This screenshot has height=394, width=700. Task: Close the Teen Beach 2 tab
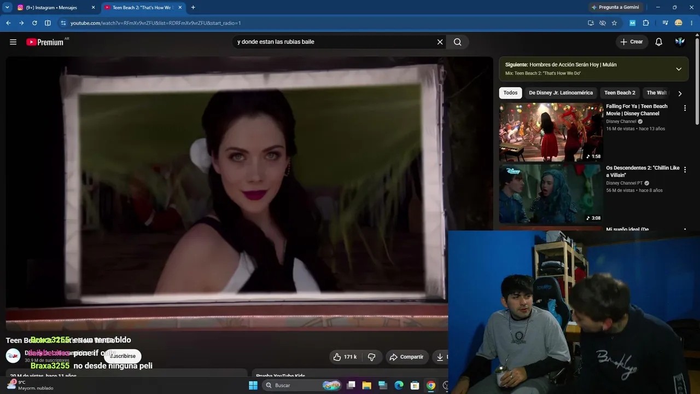180,8
